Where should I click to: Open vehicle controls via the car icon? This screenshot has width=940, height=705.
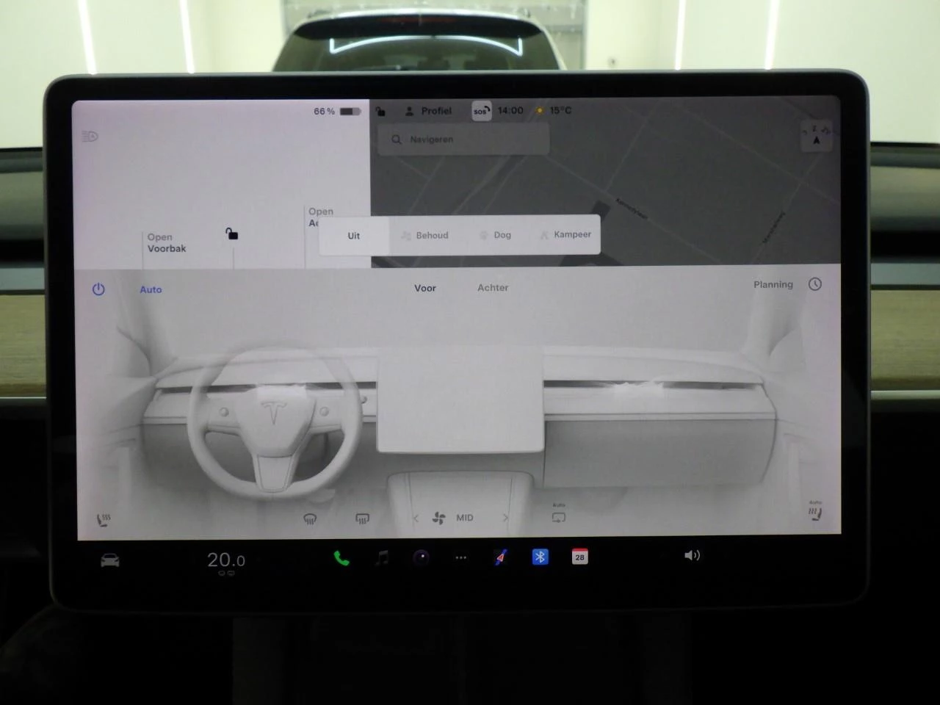point(110,560)
